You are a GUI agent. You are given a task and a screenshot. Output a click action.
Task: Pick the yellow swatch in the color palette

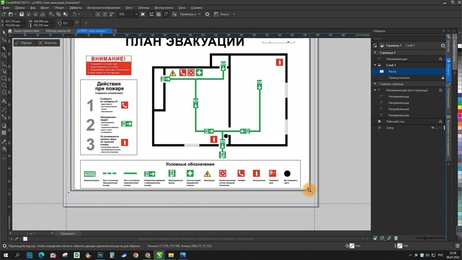click(x=460, y=107)
